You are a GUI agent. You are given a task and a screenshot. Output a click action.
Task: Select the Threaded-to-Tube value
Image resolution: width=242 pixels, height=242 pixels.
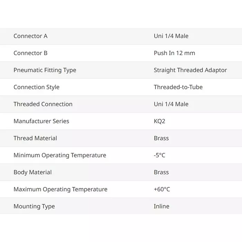click(178, 87)
